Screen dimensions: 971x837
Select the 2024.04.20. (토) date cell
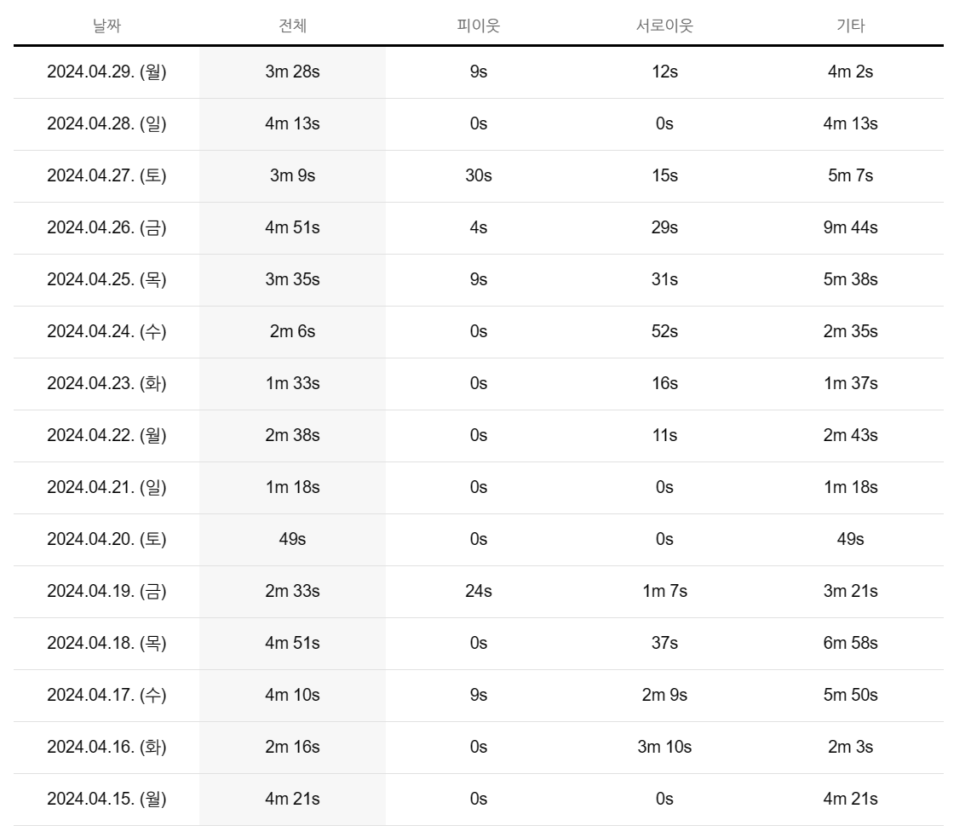pyautogui.click(x=106, y=540)
